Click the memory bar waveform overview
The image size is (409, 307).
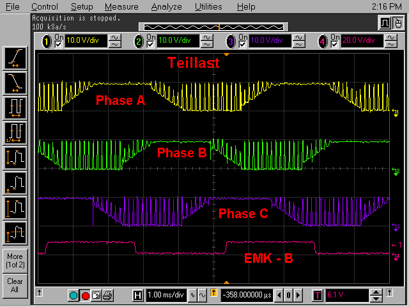213,27
